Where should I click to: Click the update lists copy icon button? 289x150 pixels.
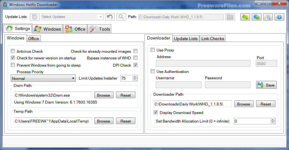click(x=34, y=17)
